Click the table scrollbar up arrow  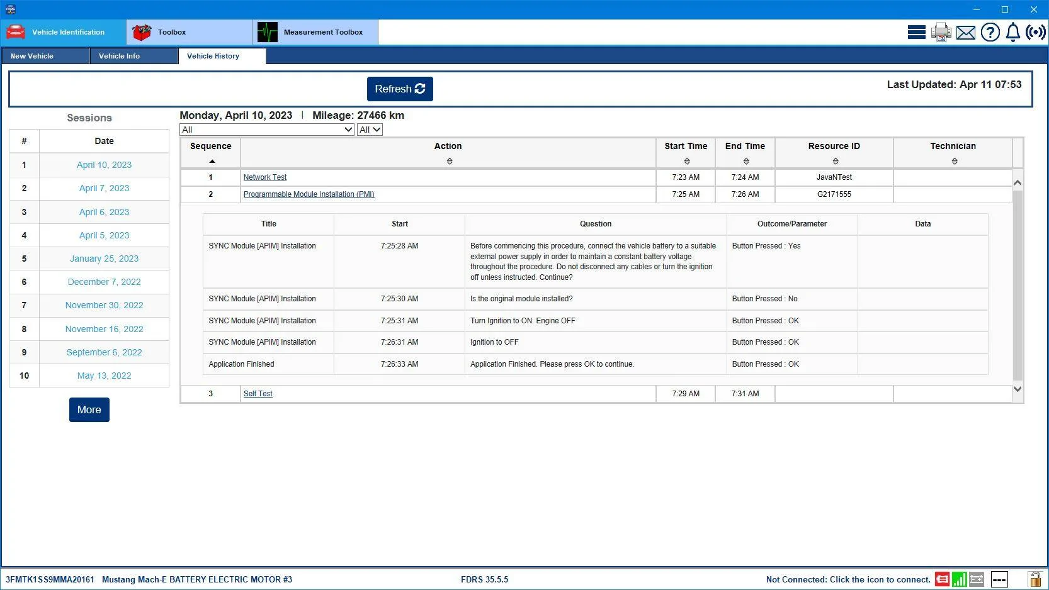pos(1018,182)
